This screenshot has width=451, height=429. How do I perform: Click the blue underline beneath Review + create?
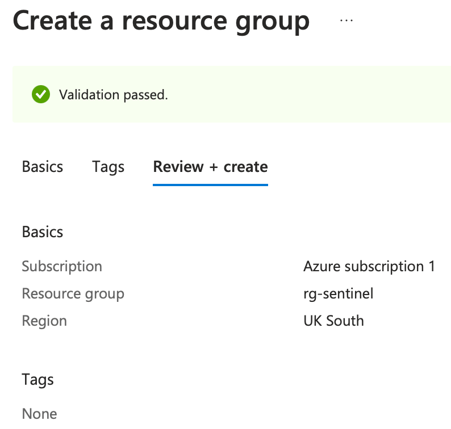[x=210, y=184]
